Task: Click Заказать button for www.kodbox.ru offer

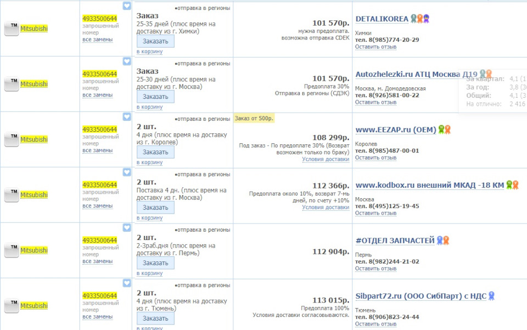Action: [155, 208]
